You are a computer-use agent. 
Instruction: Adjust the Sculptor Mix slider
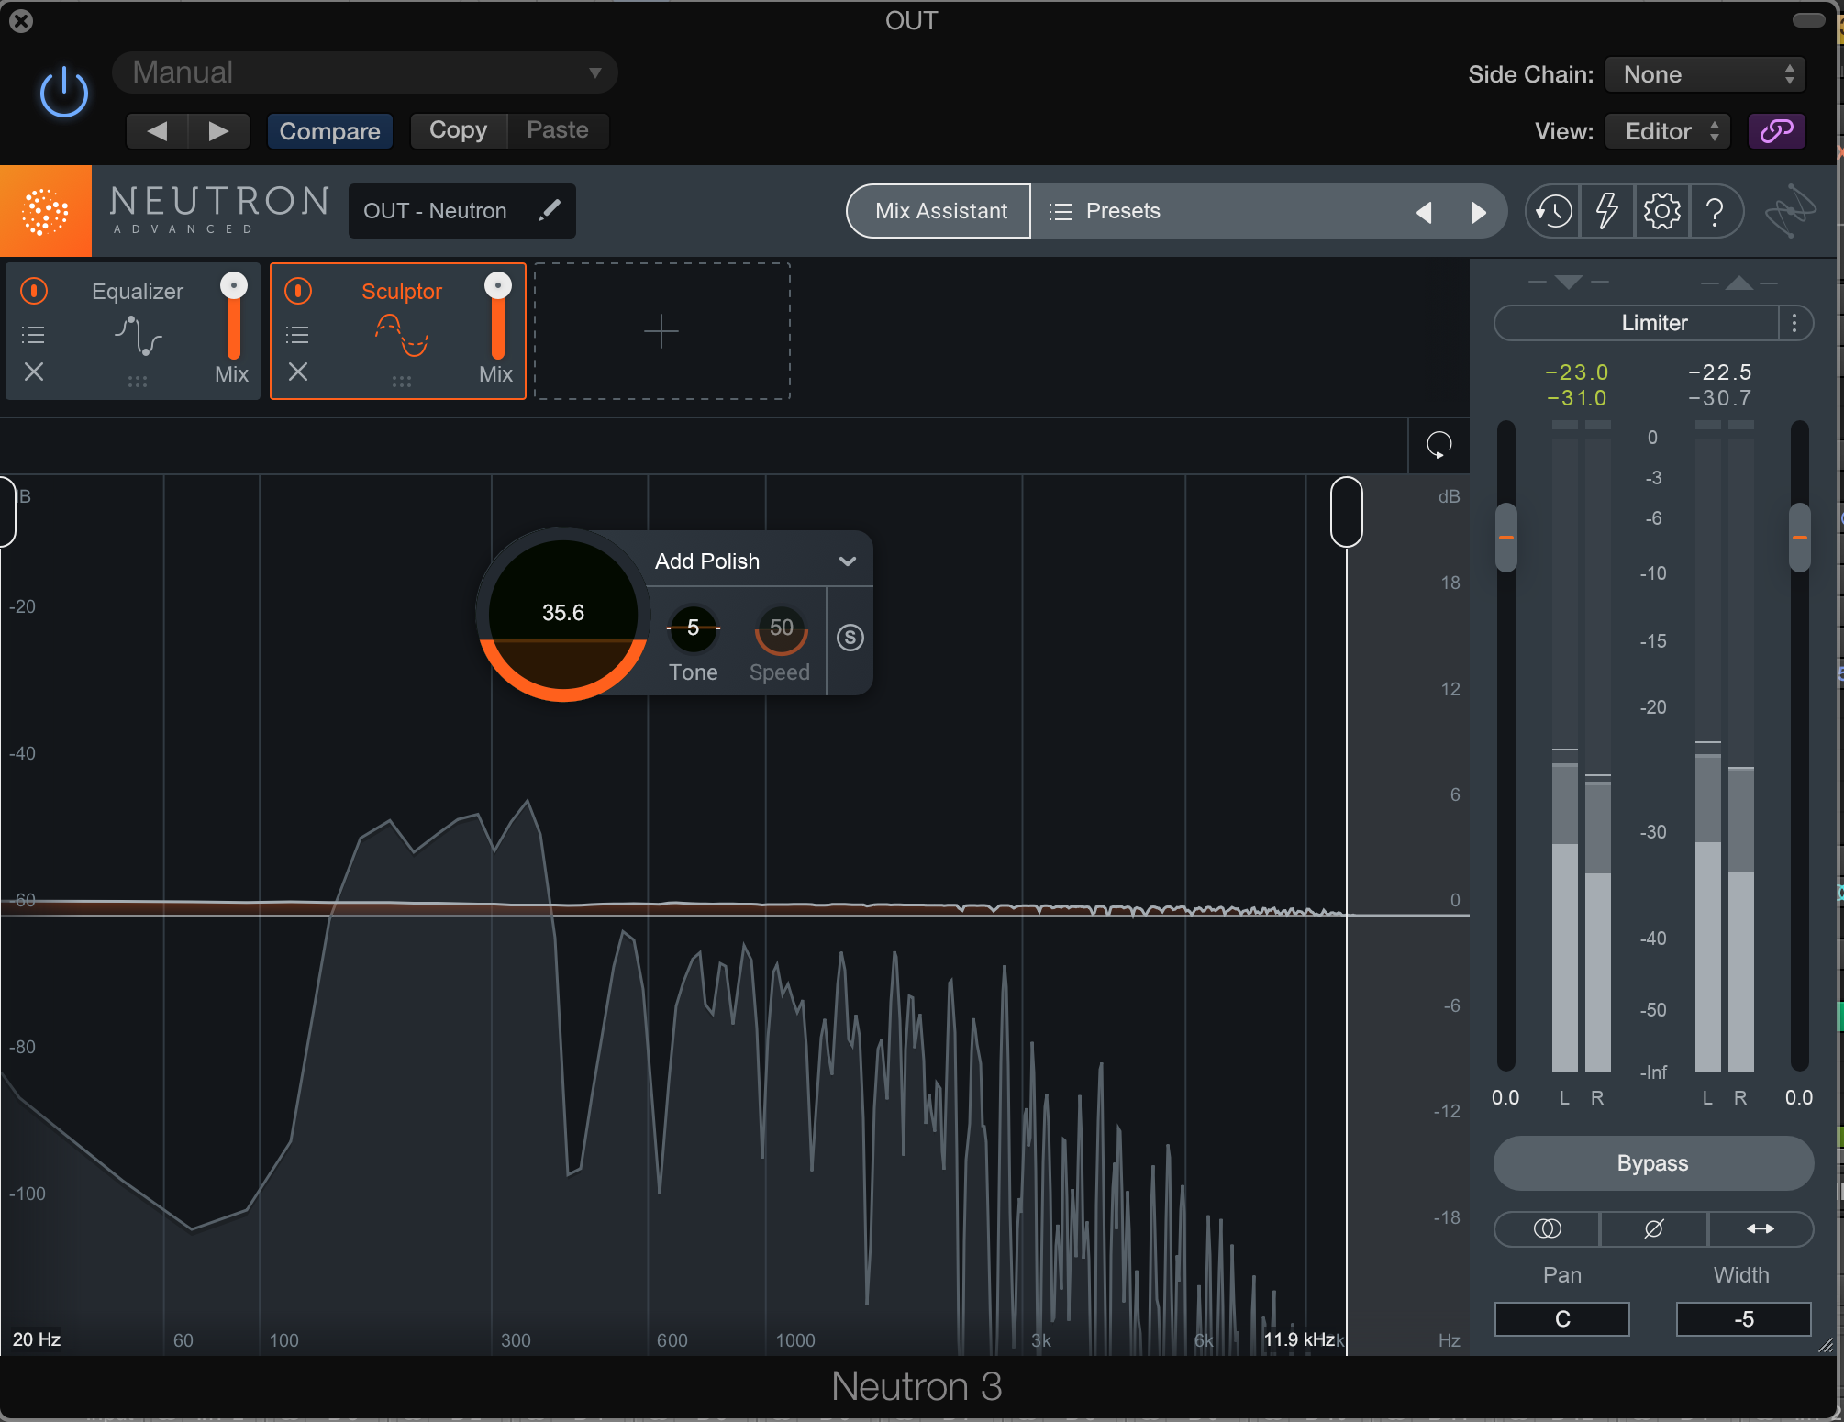(x=498, y=317)
